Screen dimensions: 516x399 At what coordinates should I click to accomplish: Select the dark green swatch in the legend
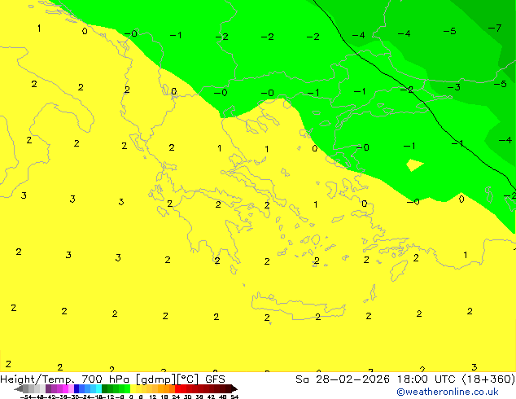(x=105, y=388)
